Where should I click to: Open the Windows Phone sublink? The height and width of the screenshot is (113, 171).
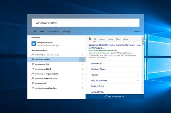[x=98, y=69]
